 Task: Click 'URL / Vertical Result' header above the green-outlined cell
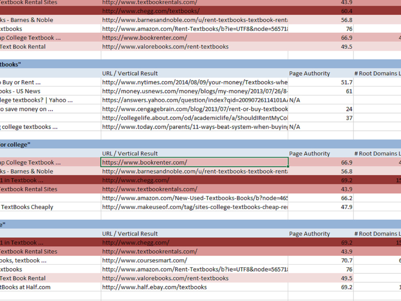[130, 154]
